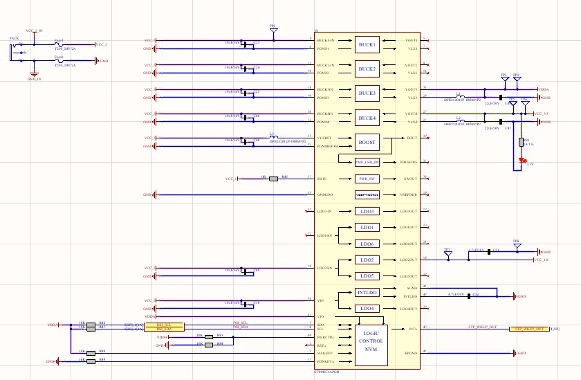Click the VCC_5_IN power port
Viewport: 581px width, 380px height.
coord(34,32)
